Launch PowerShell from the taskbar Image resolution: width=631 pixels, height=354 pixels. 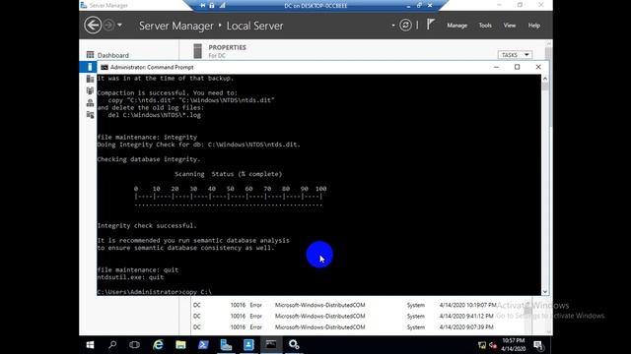pyautogui.click(x=203, y=344)
